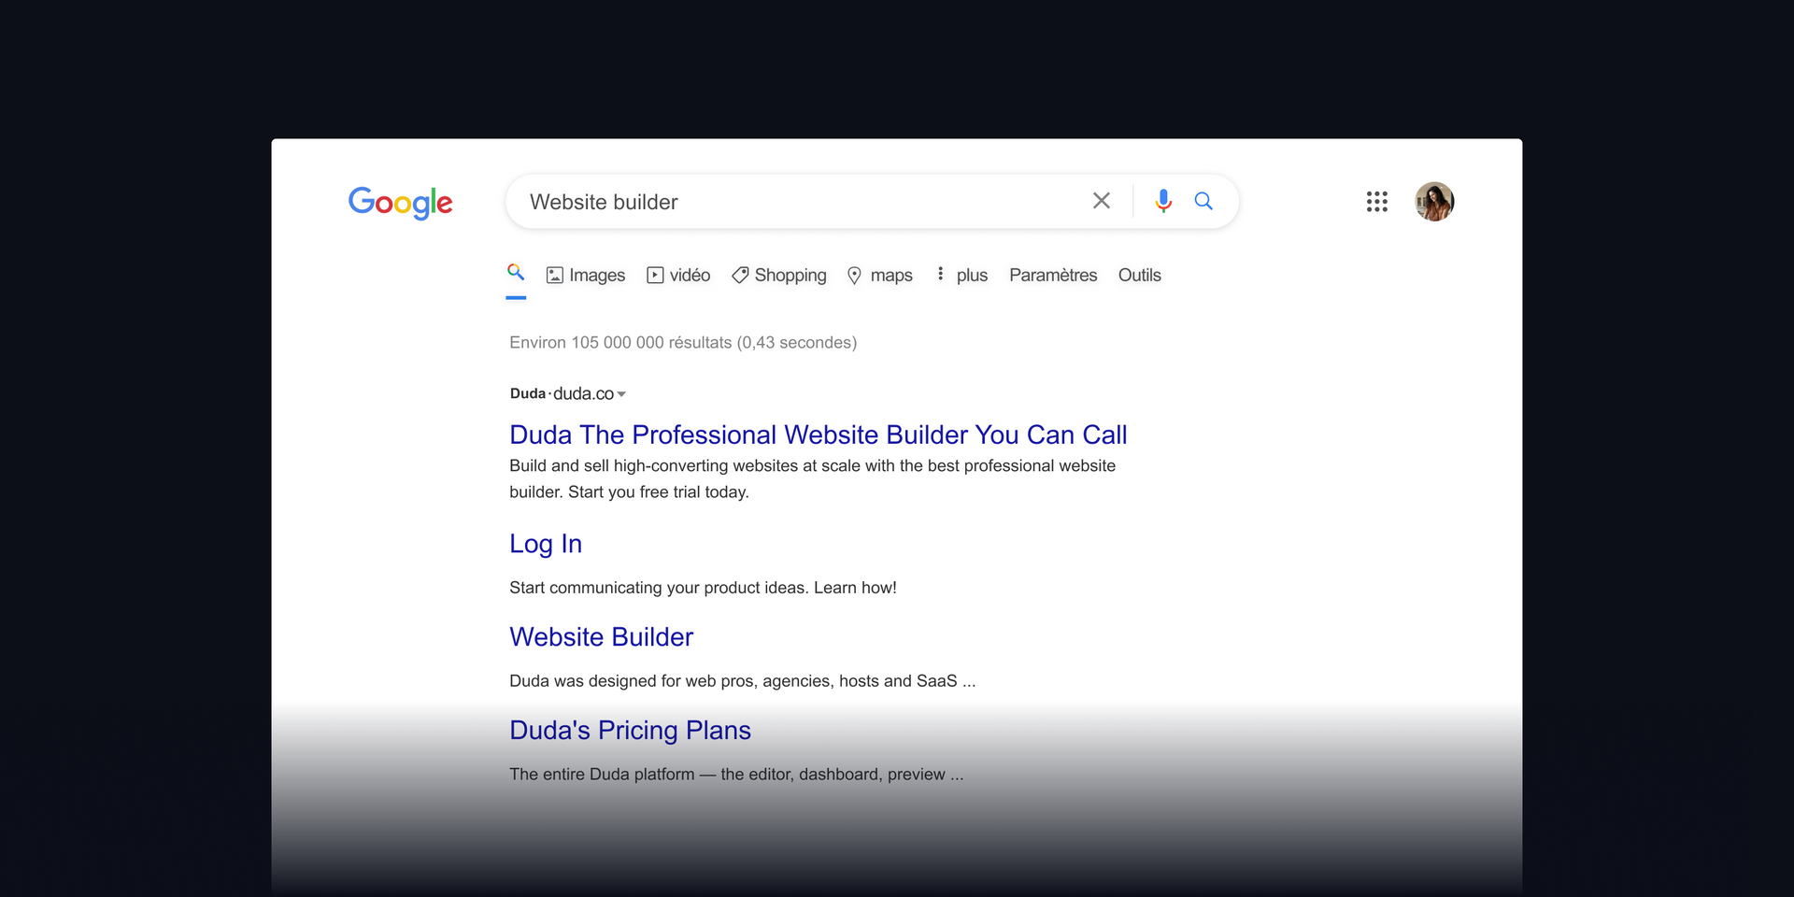Open Paramètres settings
Viewport: 1794px width, 897px height.
point(1053,276)
